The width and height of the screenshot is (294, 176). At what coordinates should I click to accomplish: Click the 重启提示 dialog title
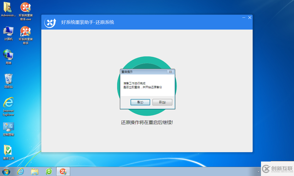127,72
